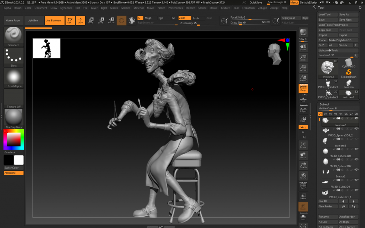
Task: Pick a color in the color picker square
Action: coord(14,139)
